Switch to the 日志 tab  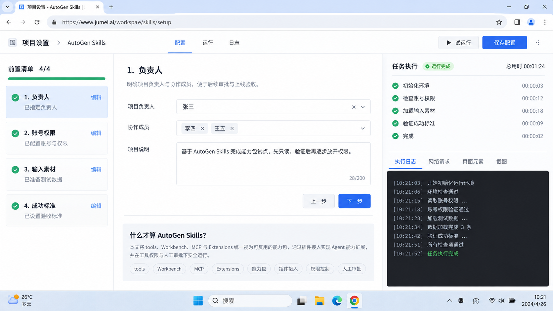tap(234, 43)
